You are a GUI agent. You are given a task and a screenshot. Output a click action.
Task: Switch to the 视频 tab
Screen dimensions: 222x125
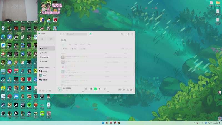pyautogui.click(x=89, y=44)
